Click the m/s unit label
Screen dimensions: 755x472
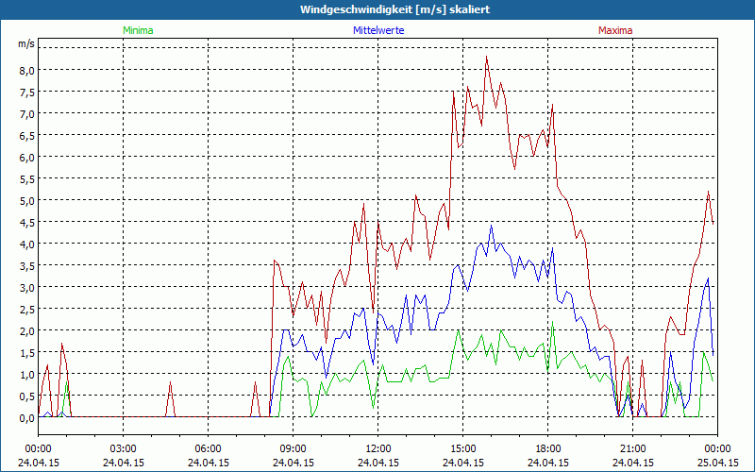tap(26, 43)
